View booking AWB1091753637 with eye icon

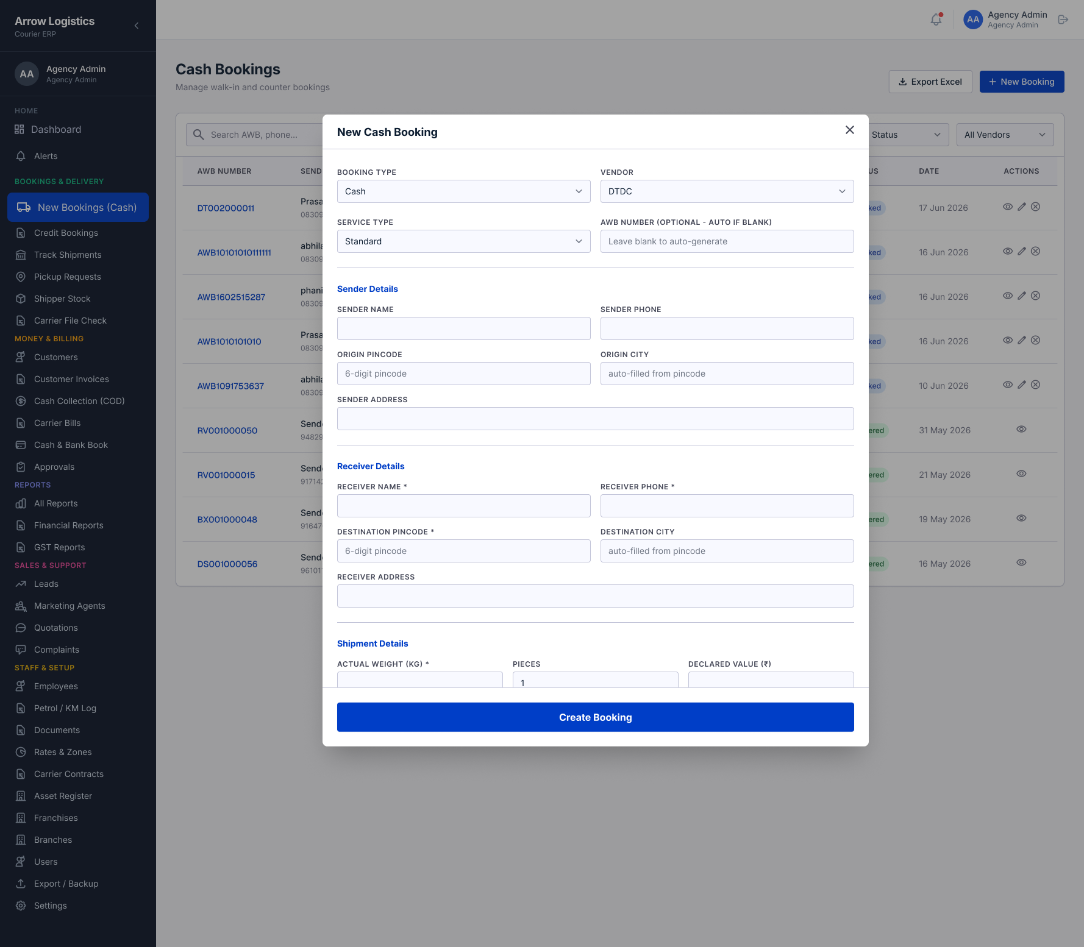point(1008,385)
